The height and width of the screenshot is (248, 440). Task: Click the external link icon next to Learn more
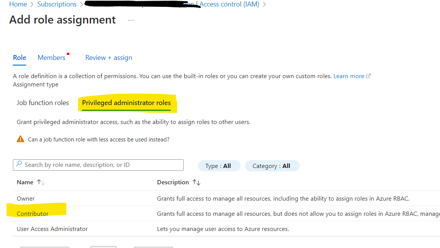(x=368, y=76)
